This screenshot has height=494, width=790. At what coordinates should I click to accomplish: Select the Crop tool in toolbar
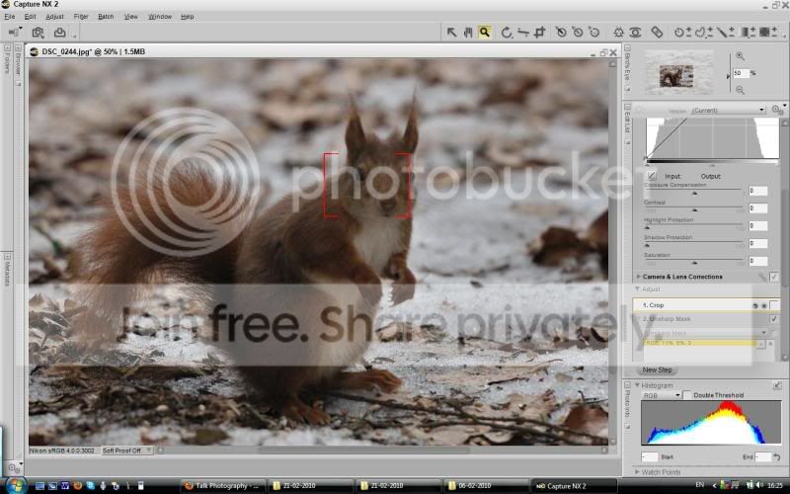(539, 33)
